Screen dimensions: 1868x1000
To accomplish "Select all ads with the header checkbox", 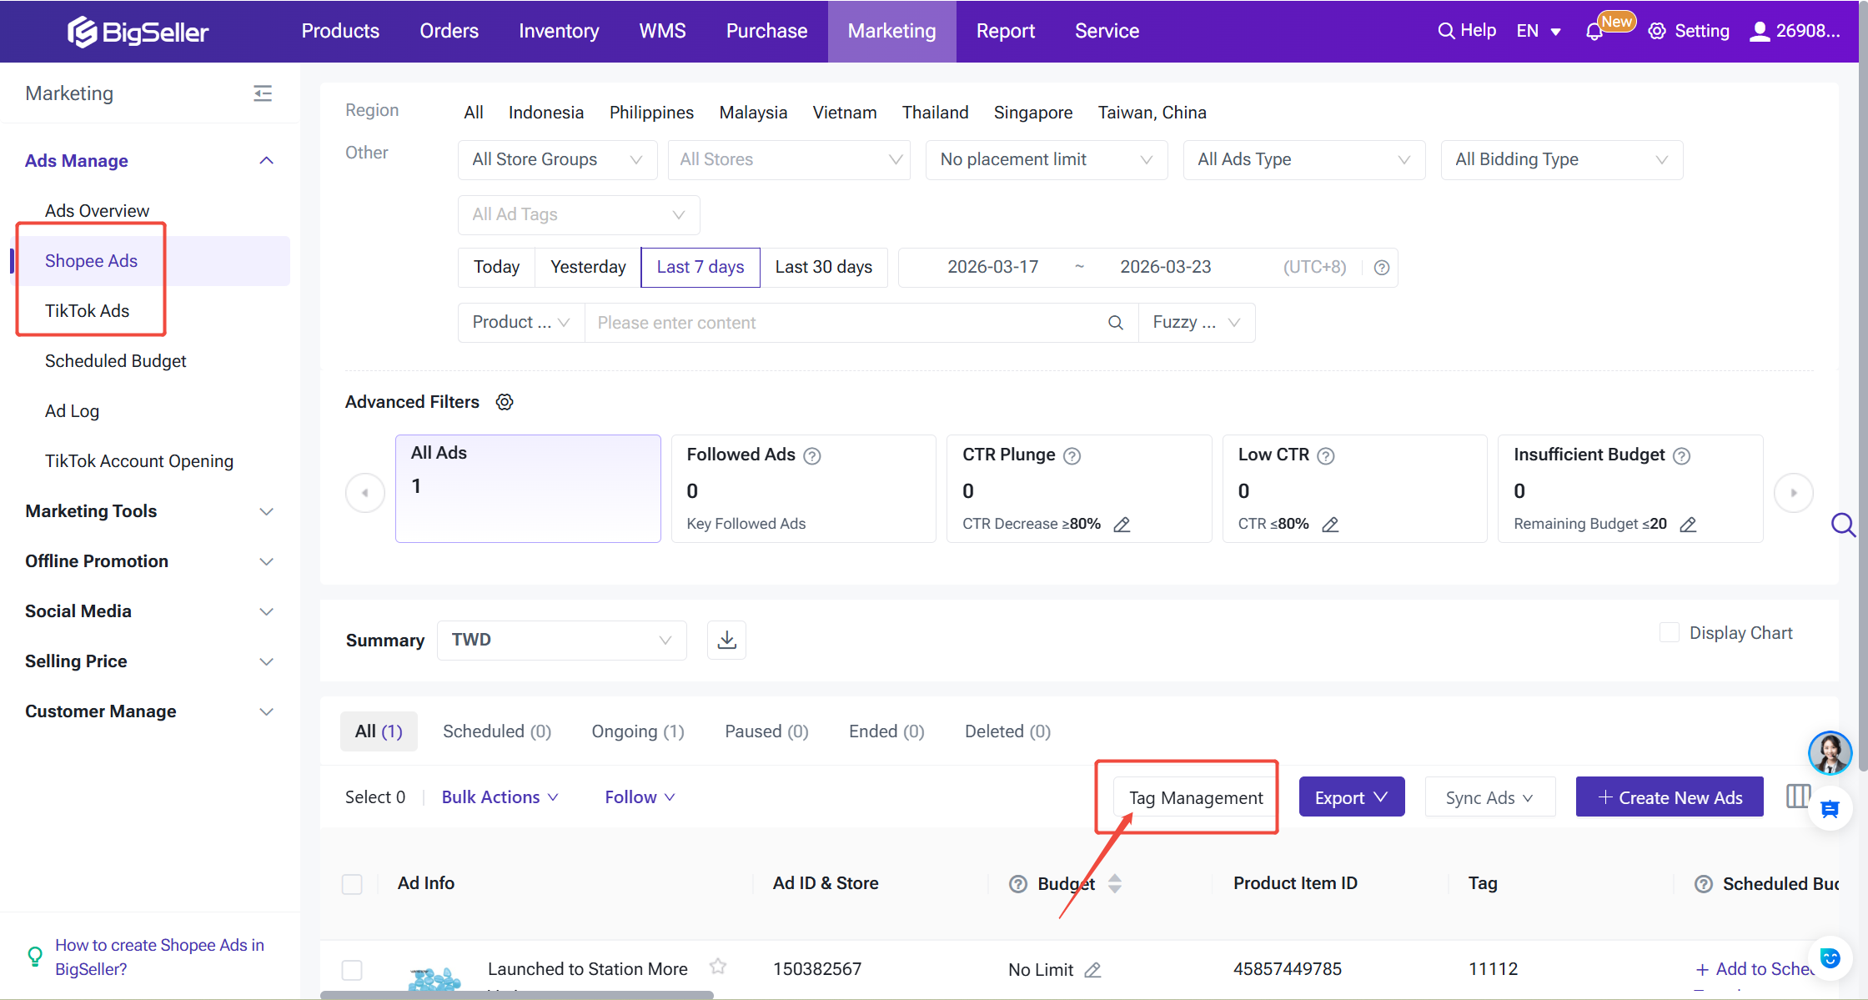I will pos(352,884).
